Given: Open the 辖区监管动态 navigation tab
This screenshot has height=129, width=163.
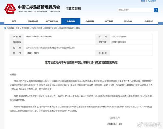Looking at the screenshot, I should click(52, 21).
